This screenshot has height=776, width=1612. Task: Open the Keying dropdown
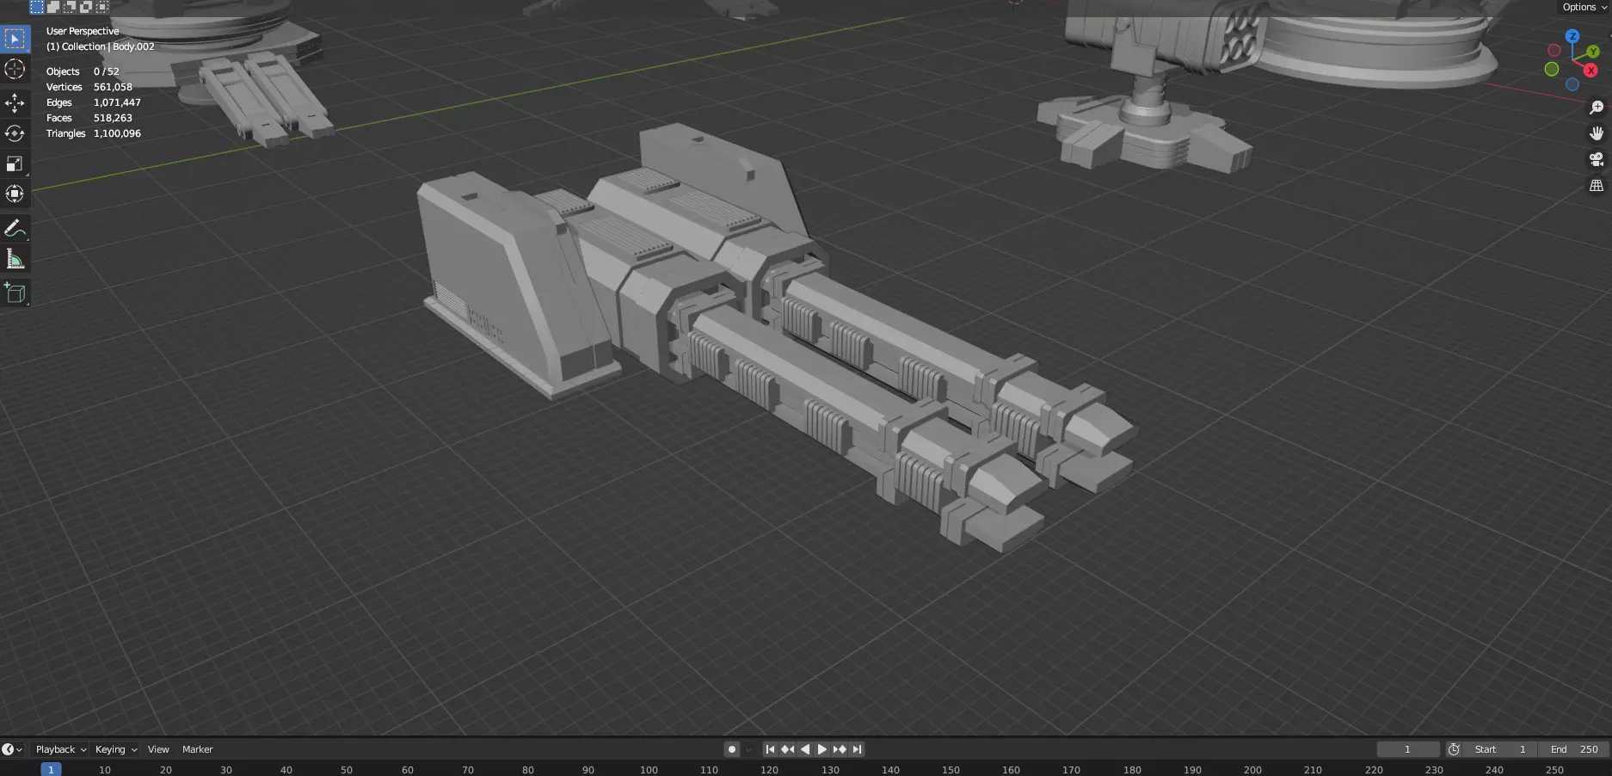(116, 749)
